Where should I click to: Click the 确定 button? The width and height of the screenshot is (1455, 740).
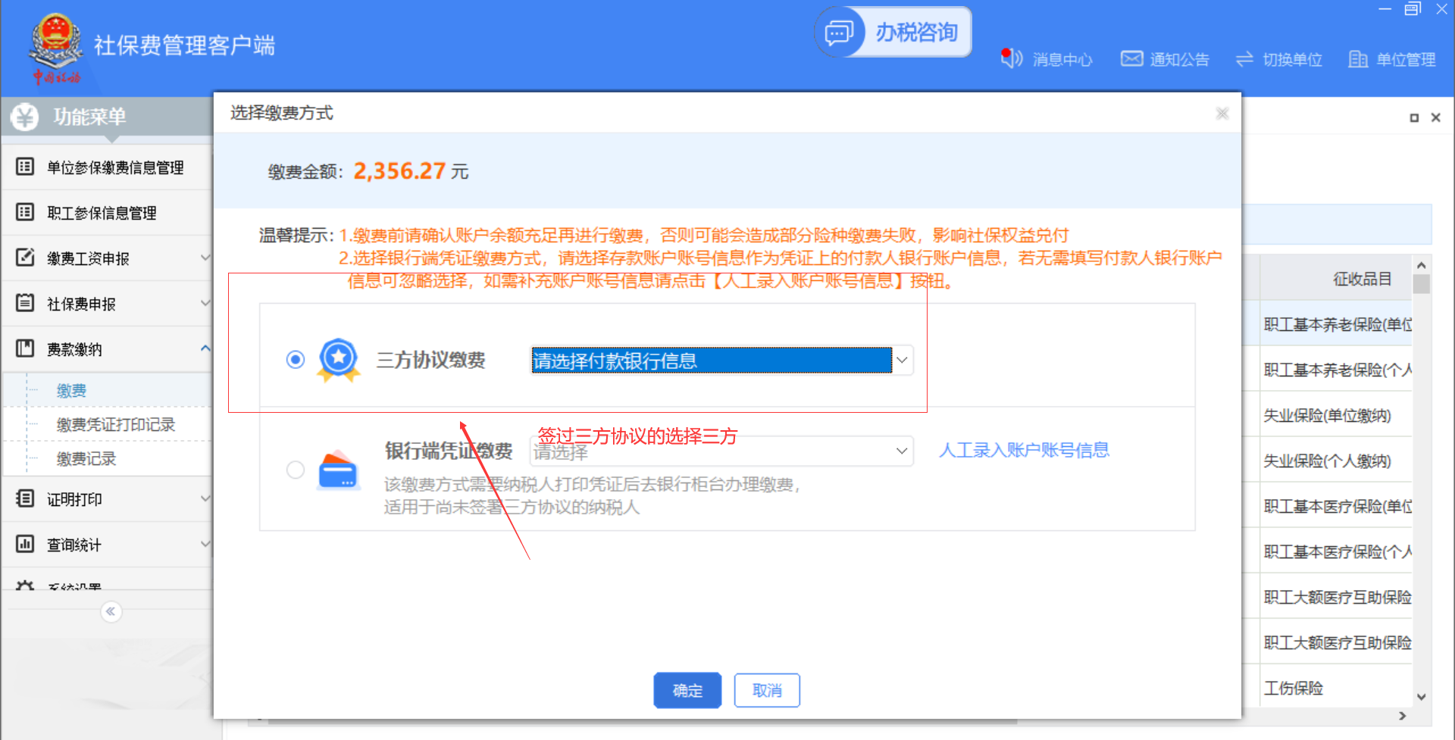coord(687,690)
